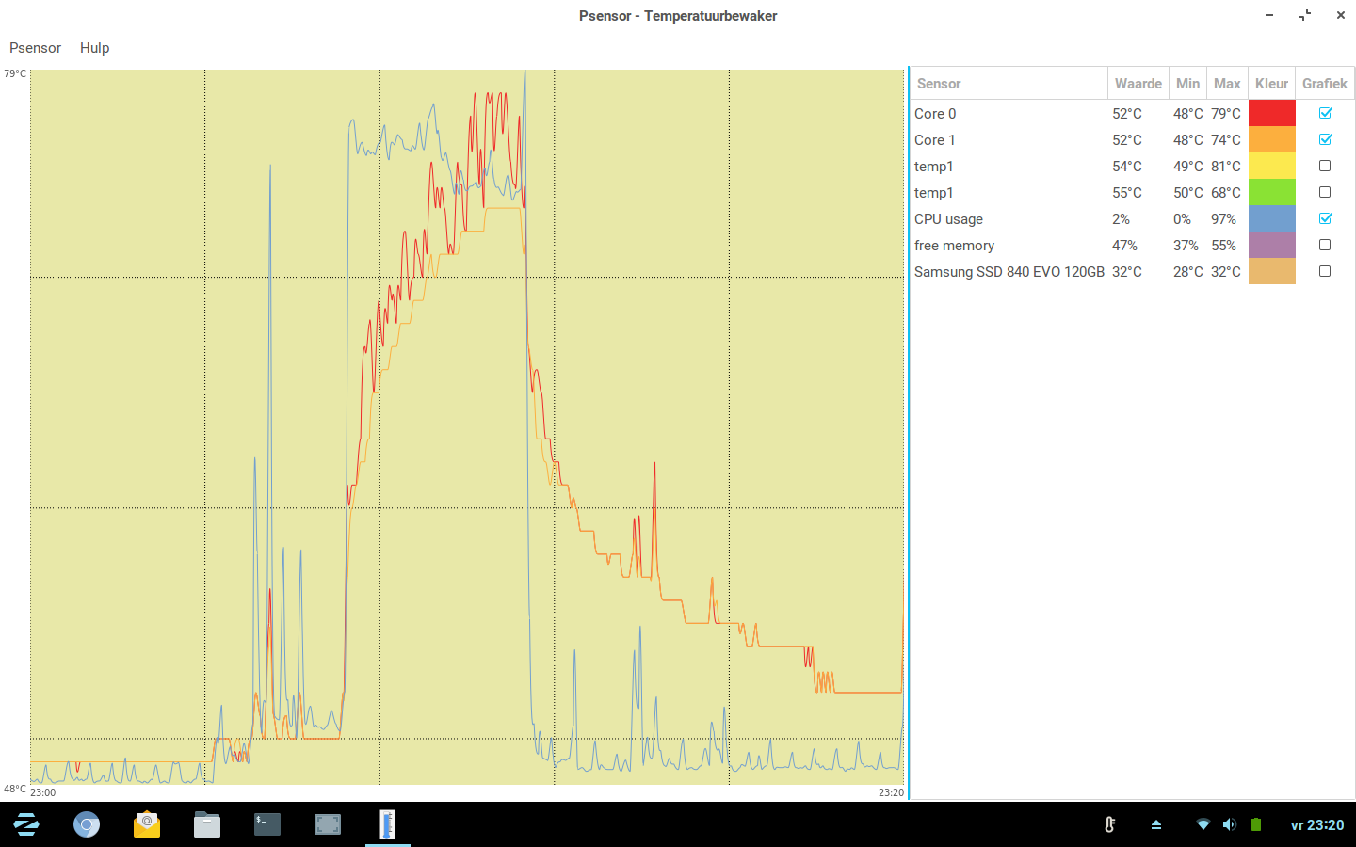
Task: Restore the Psensor window size
Action: tap(1305, 15)
